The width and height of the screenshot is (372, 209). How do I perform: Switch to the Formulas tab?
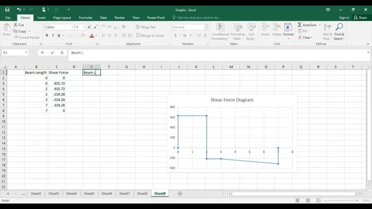pyautogui.click(x=85, y=18)
